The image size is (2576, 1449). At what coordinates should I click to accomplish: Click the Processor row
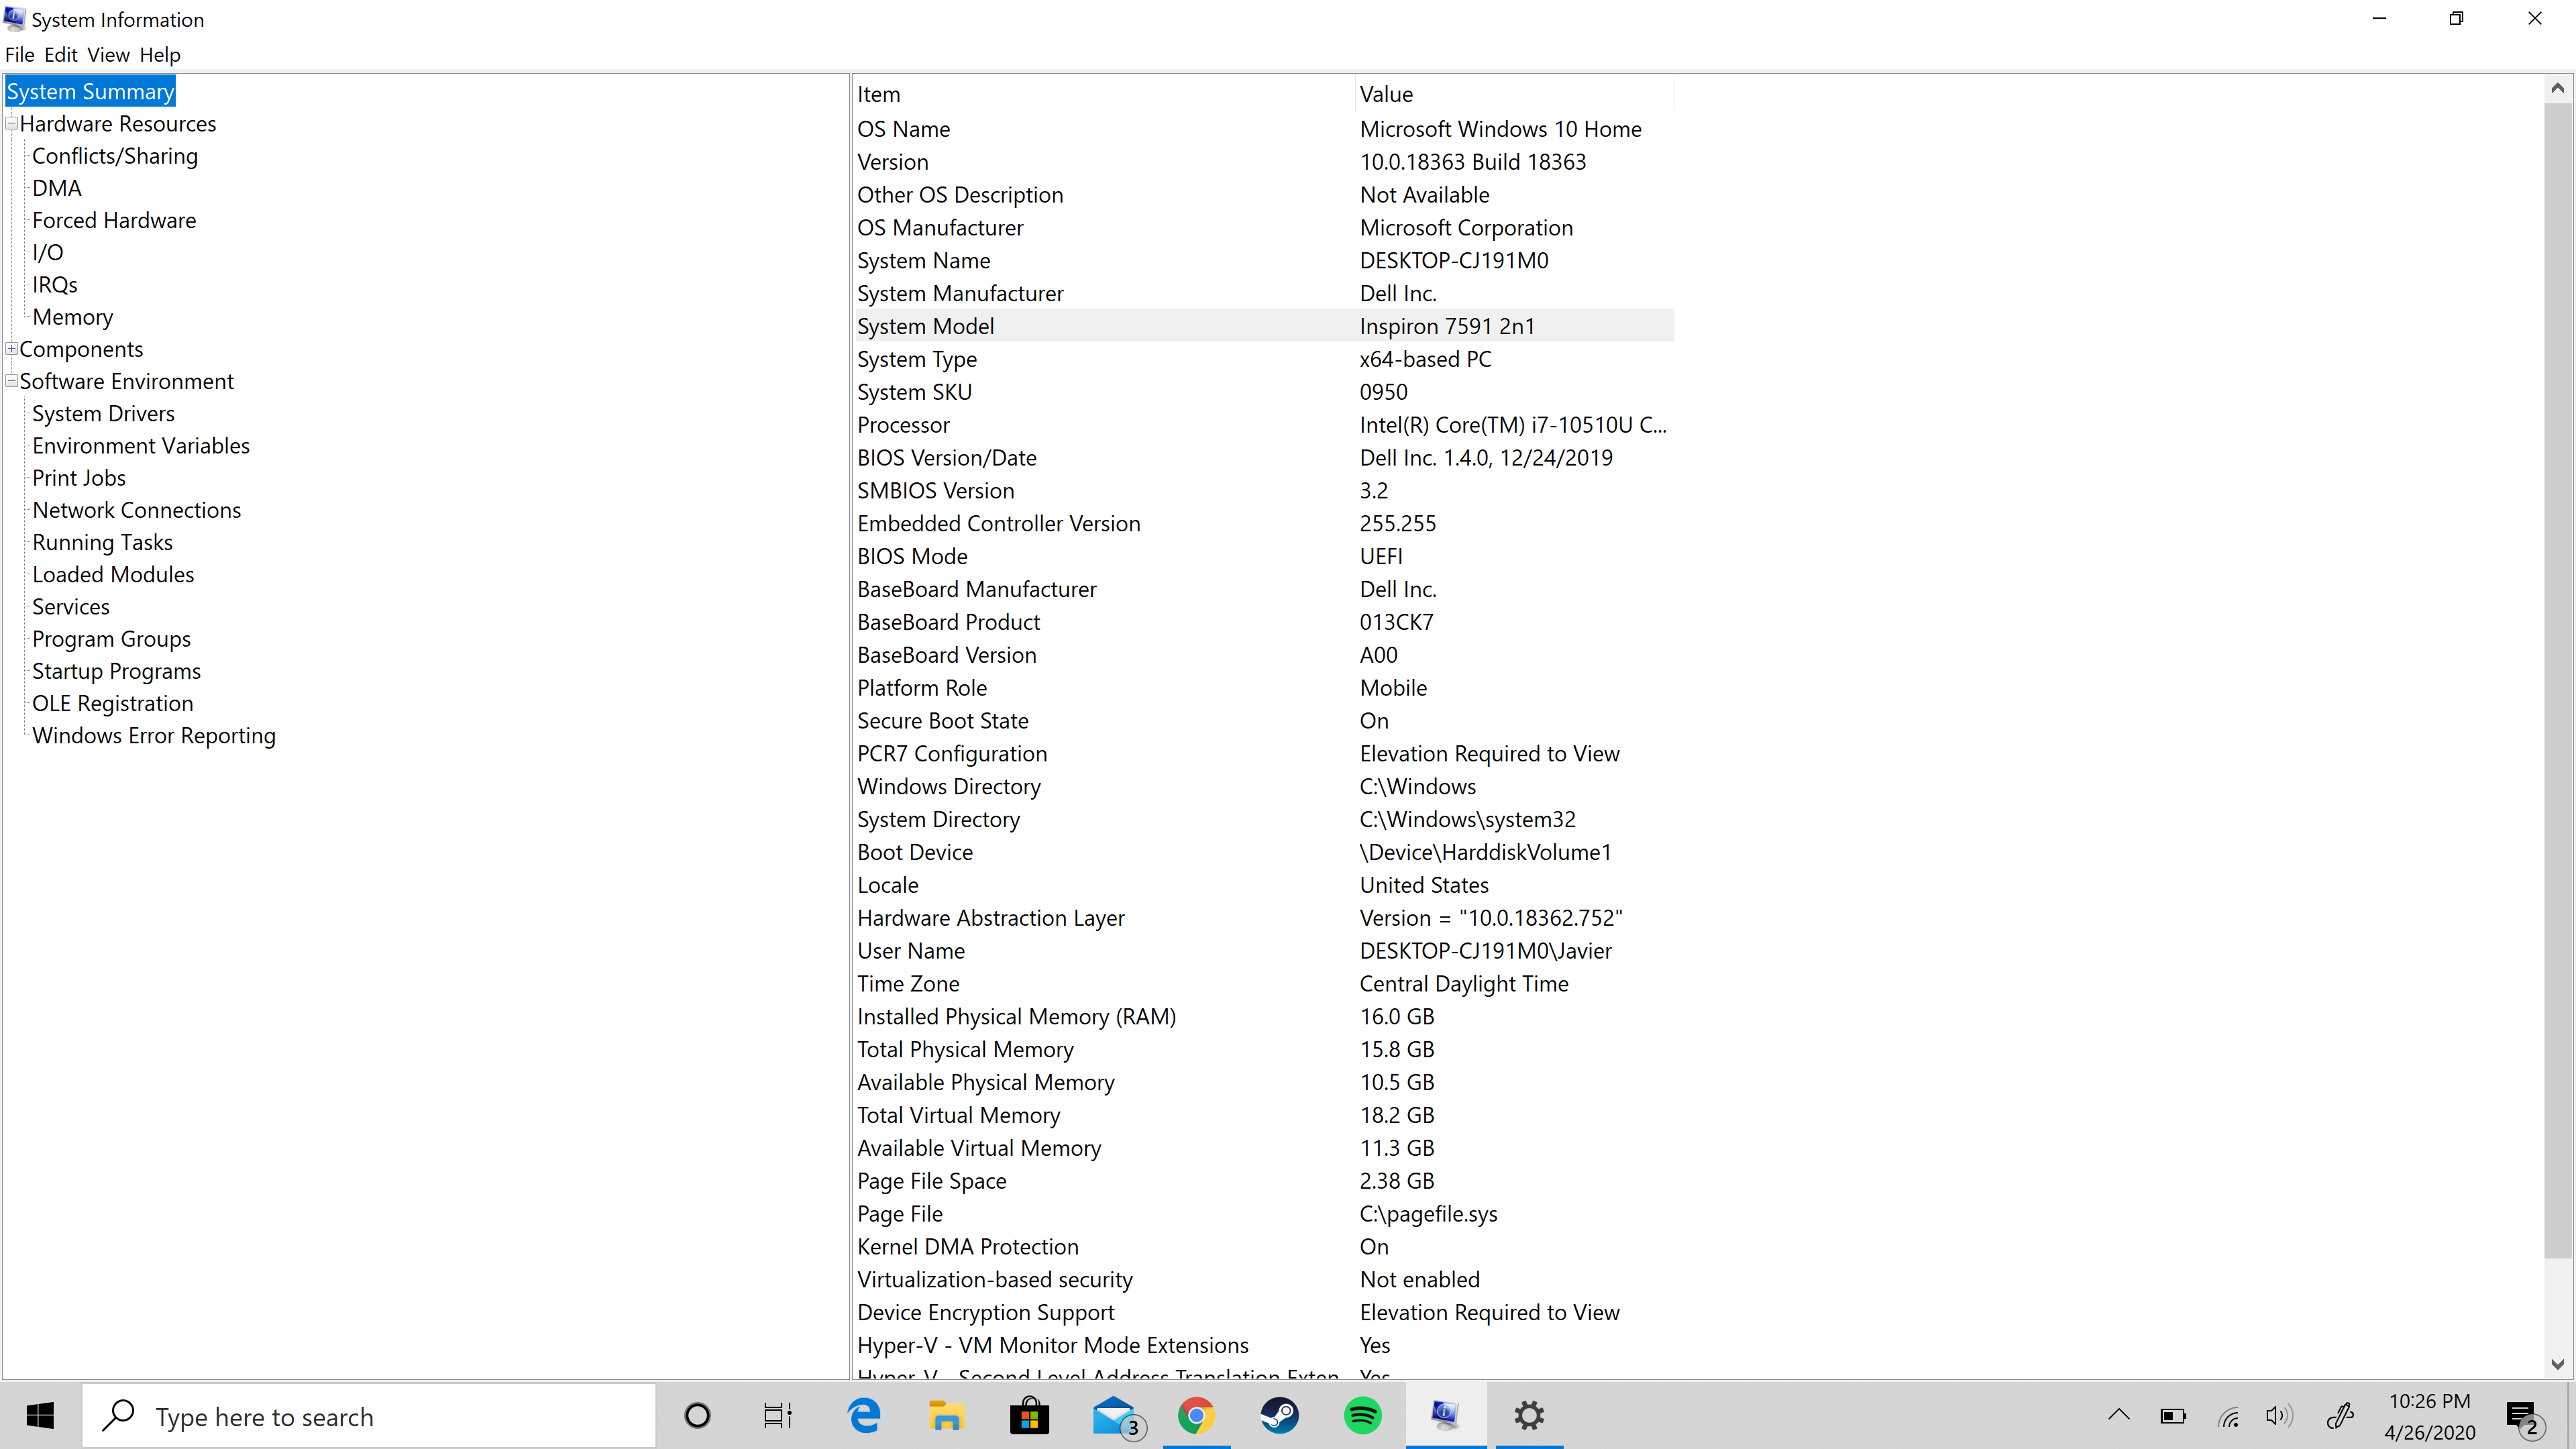[1264, 425]
